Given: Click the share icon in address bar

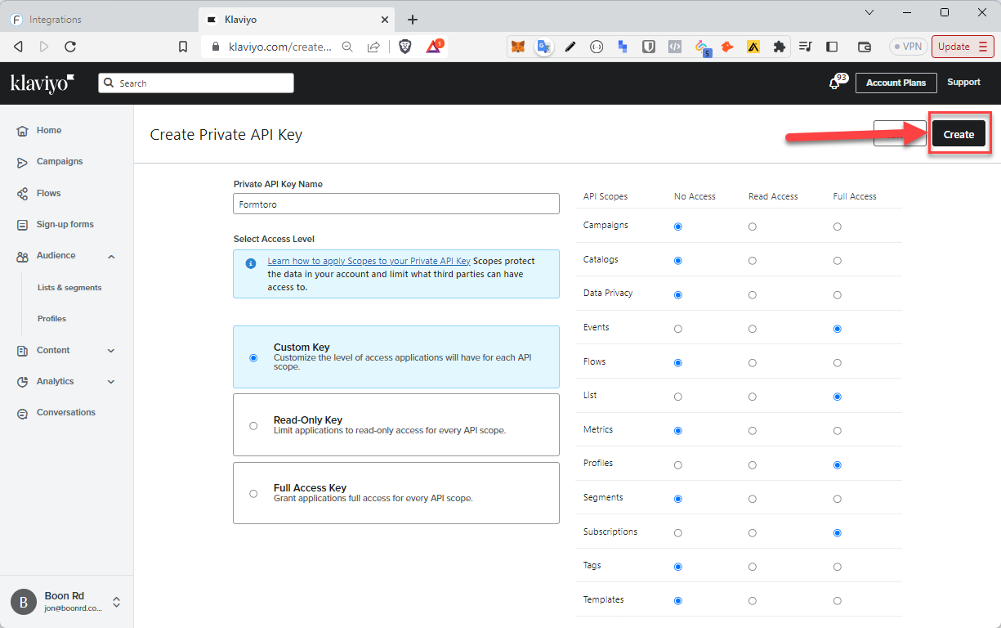Looking at the screenshot, I should pyautogui.click(x=373, y=47).
